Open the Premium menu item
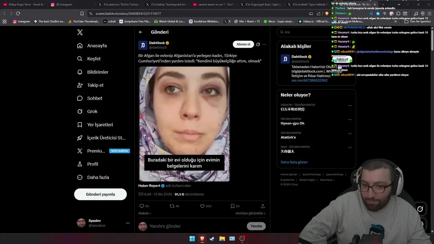 [103, 151]
